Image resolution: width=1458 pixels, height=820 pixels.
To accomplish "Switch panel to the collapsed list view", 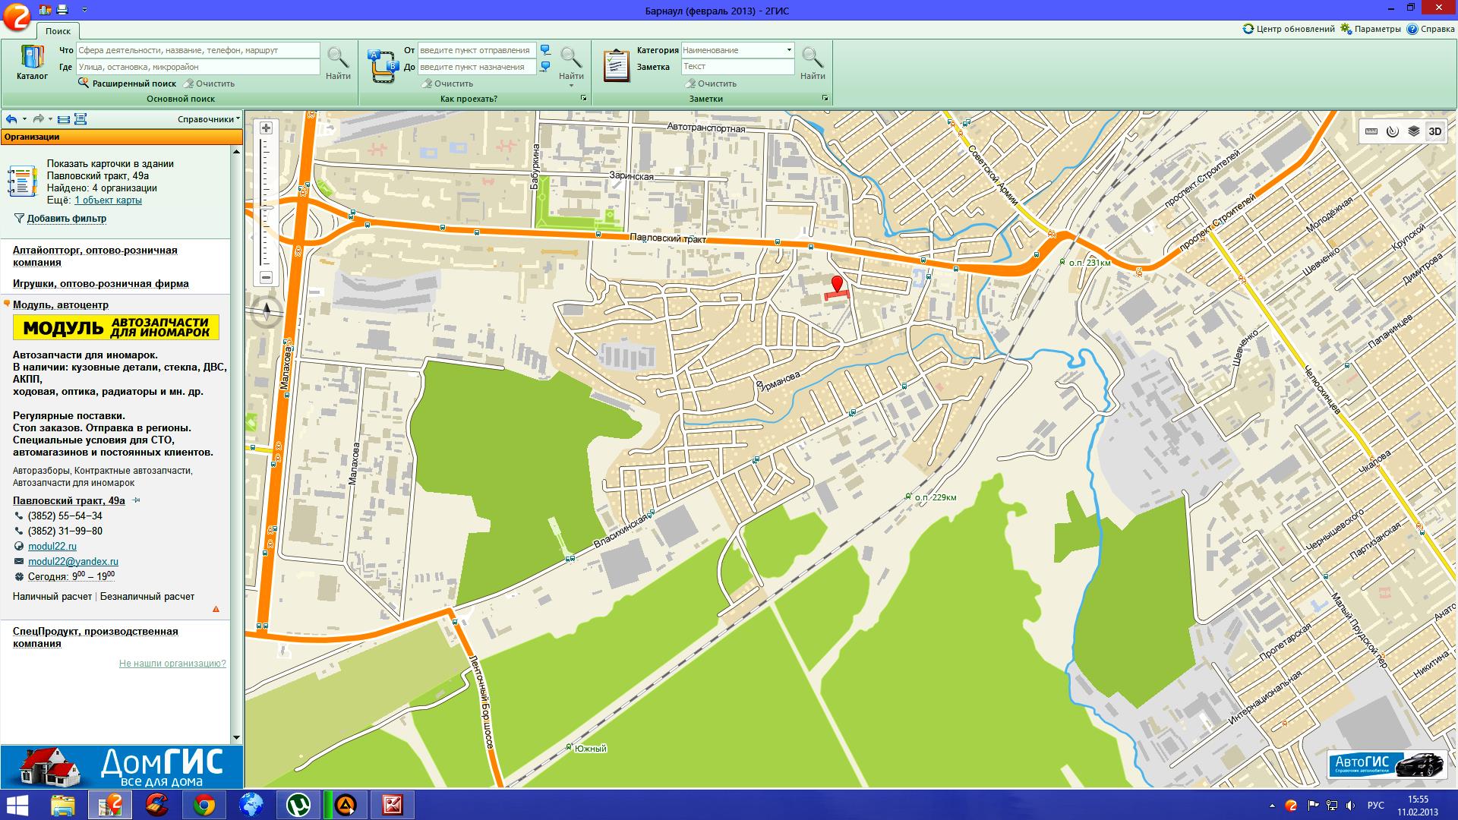I will coord(64,119).
